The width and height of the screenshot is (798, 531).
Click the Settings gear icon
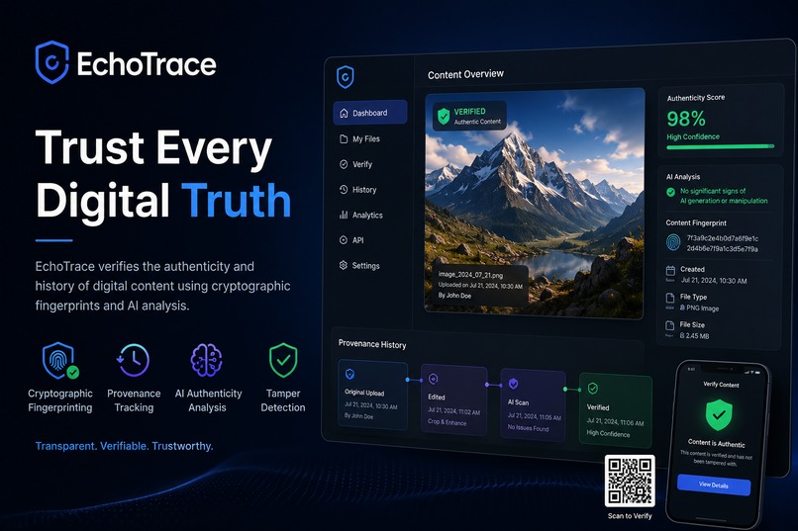pos(344,265)
